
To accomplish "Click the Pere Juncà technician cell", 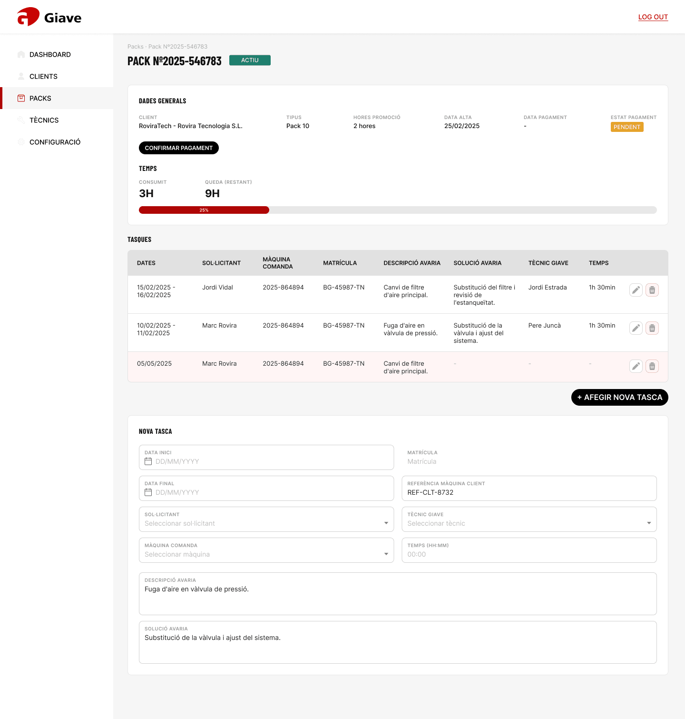I will click(545, 325).
